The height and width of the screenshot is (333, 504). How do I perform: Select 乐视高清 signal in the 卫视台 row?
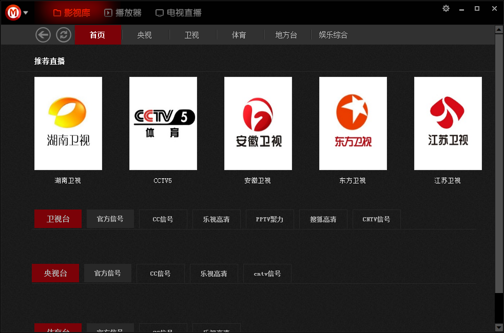click(x=216, y=219)
